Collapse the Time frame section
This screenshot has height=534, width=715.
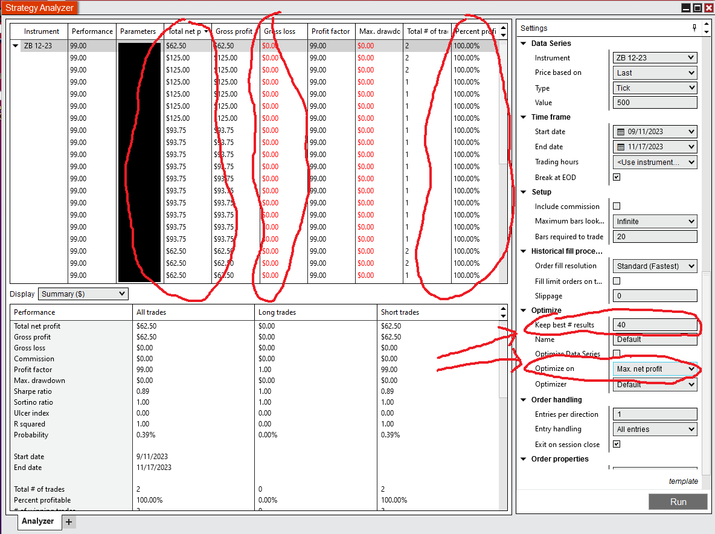(x=524, y=117)
